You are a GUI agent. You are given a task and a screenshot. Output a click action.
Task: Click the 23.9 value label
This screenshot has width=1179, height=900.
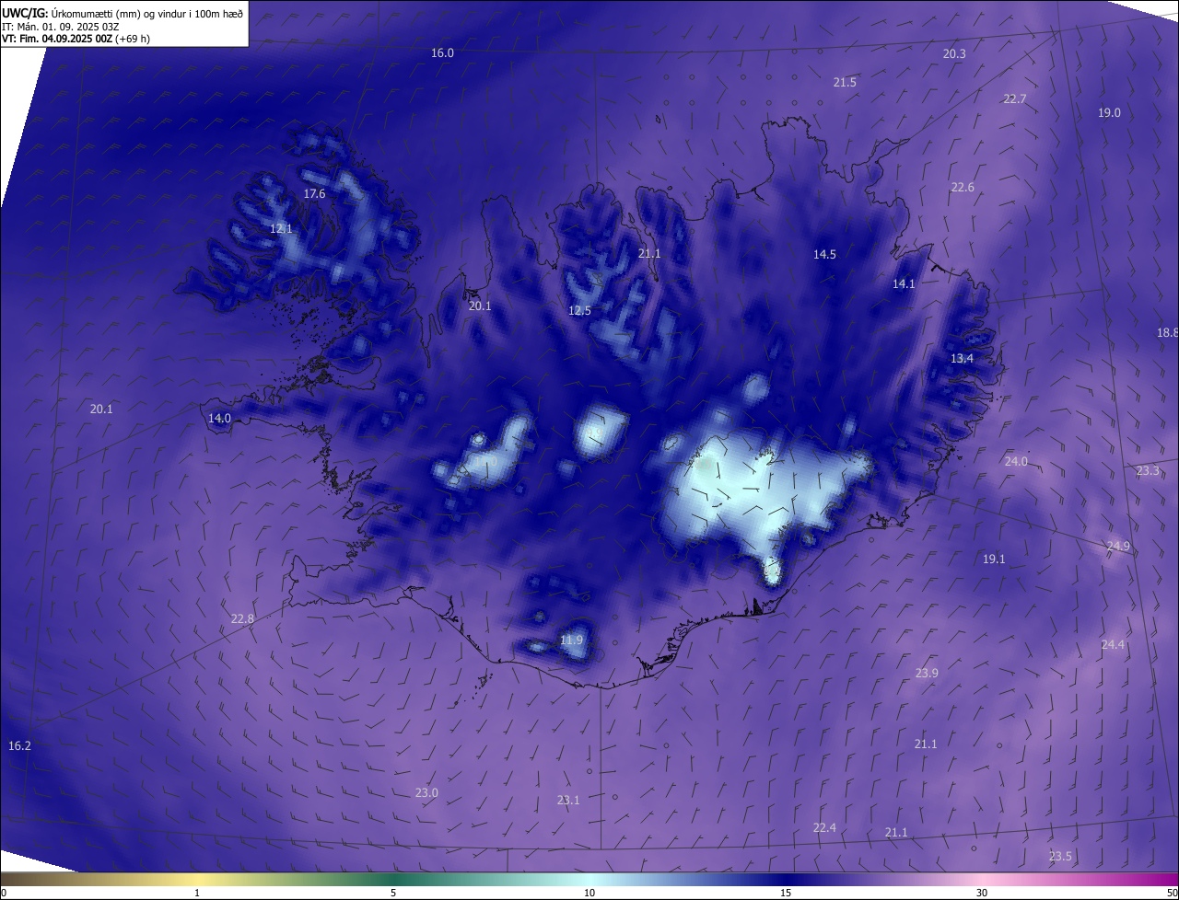pos(927,674)
